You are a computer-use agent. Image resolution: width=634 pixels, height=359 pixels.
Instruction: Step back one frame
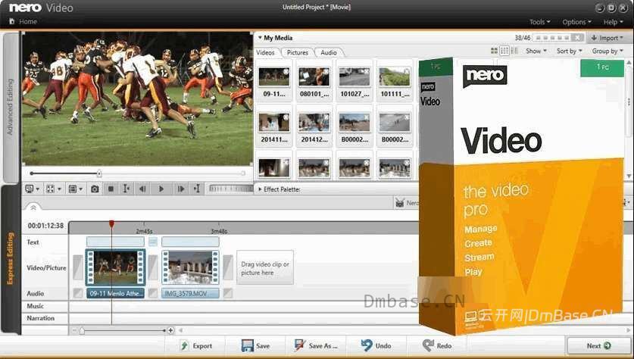142,189
